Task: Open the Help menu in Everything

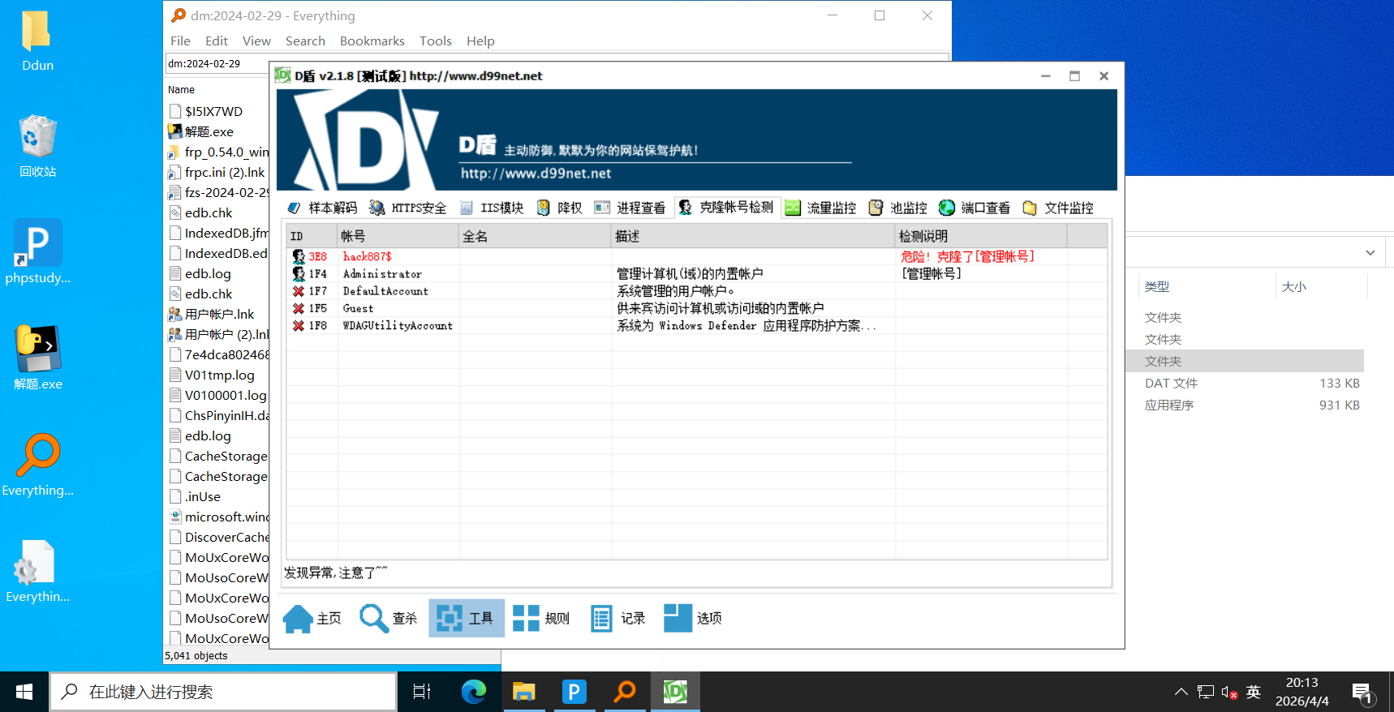Action: click(x=480, y=41)
